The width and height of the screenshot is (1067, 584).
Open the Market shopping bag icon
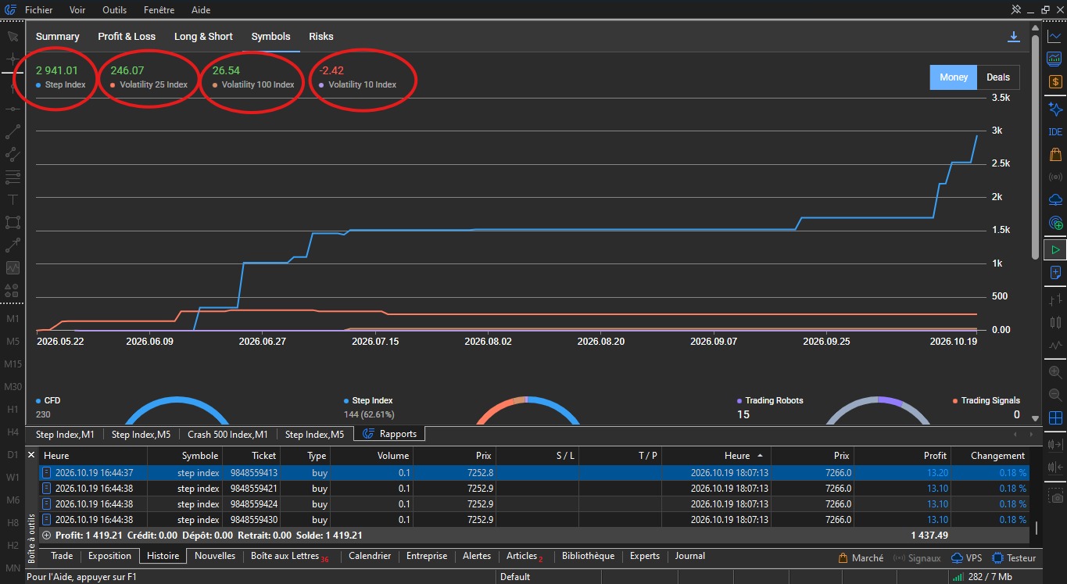[x=1055, y=154]
